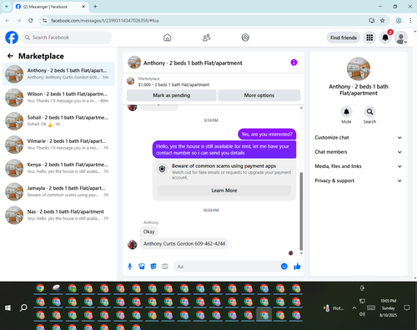Click message 'Anthony Curtis Gordon 609-462-4244'
Viewport: 417px width, 330px height.
184,244
